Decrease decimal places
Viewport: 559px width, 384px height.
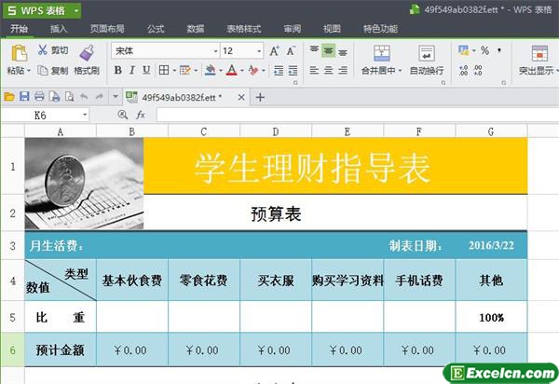coord(478,70)
